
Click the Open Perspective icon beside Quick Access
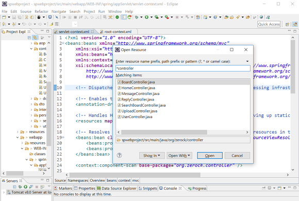[287, 24]
